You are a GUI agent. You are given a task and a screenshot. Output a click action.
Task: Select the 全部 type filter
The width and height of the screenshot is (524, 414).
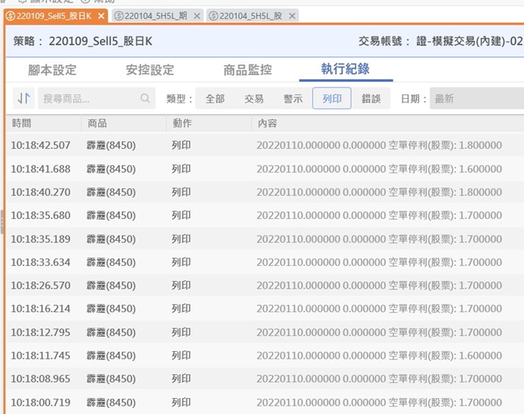(215, 99)
